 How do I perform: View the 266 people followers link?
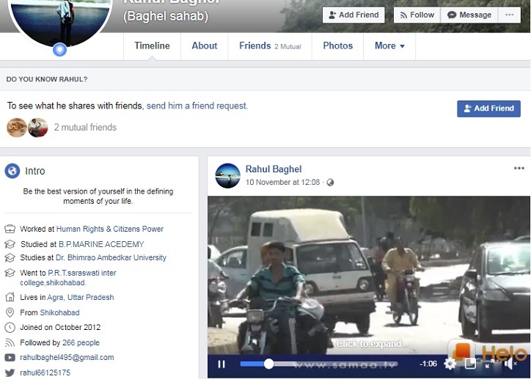point(81,342)
